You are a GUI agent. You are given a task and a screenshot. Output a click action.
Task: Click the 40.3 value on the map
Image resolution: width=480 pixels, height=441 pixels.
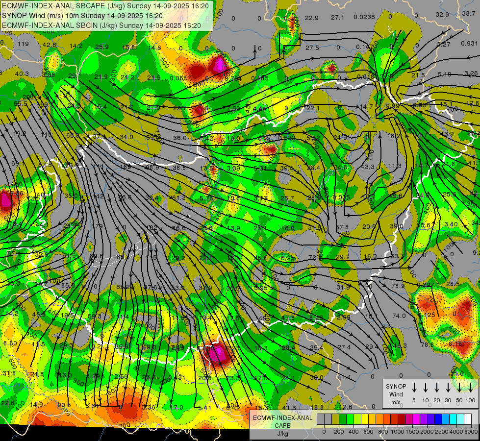point(22,74)
